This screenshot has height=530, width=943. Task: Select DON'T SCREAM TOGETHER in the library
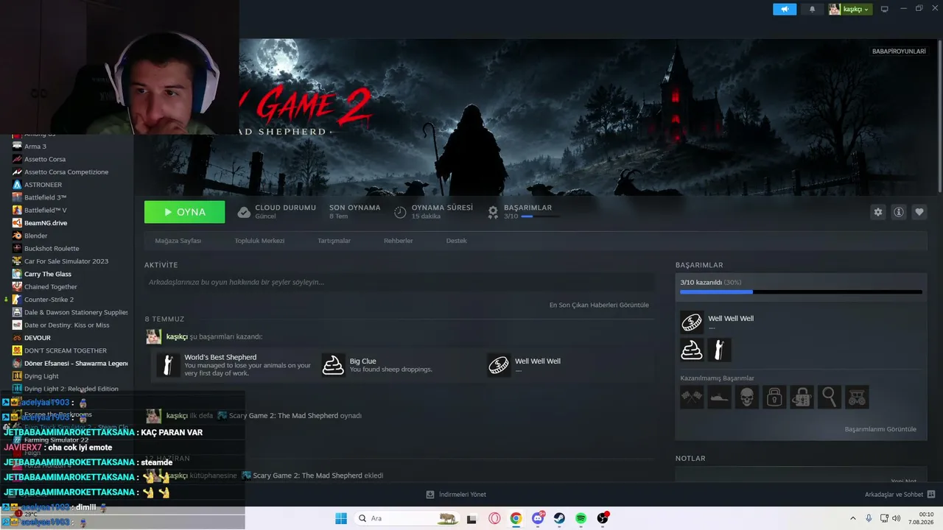coord(66,350)
